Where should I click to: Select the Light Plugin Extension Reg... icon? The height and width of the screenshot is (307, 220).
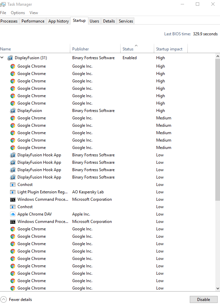[13, 192]
